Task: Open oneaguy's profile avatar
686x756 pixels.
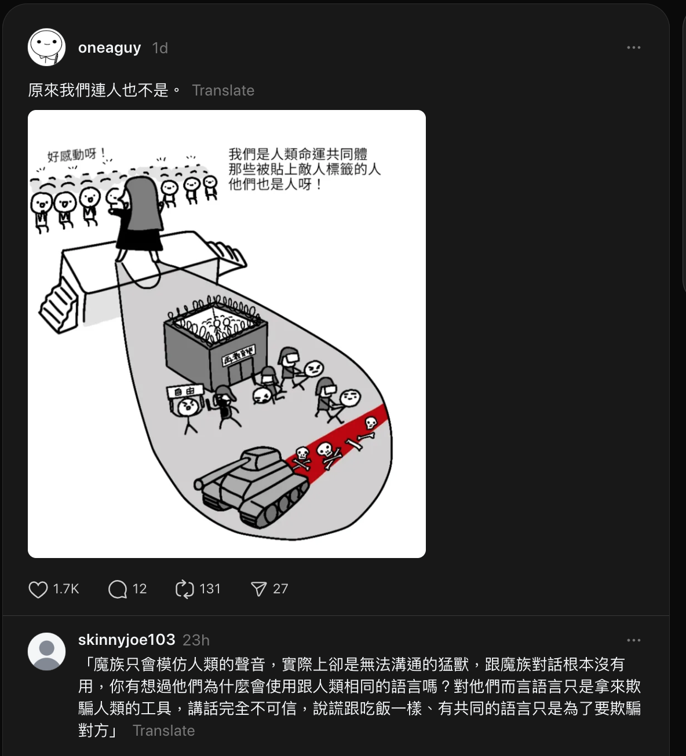Action: (46, 47)
